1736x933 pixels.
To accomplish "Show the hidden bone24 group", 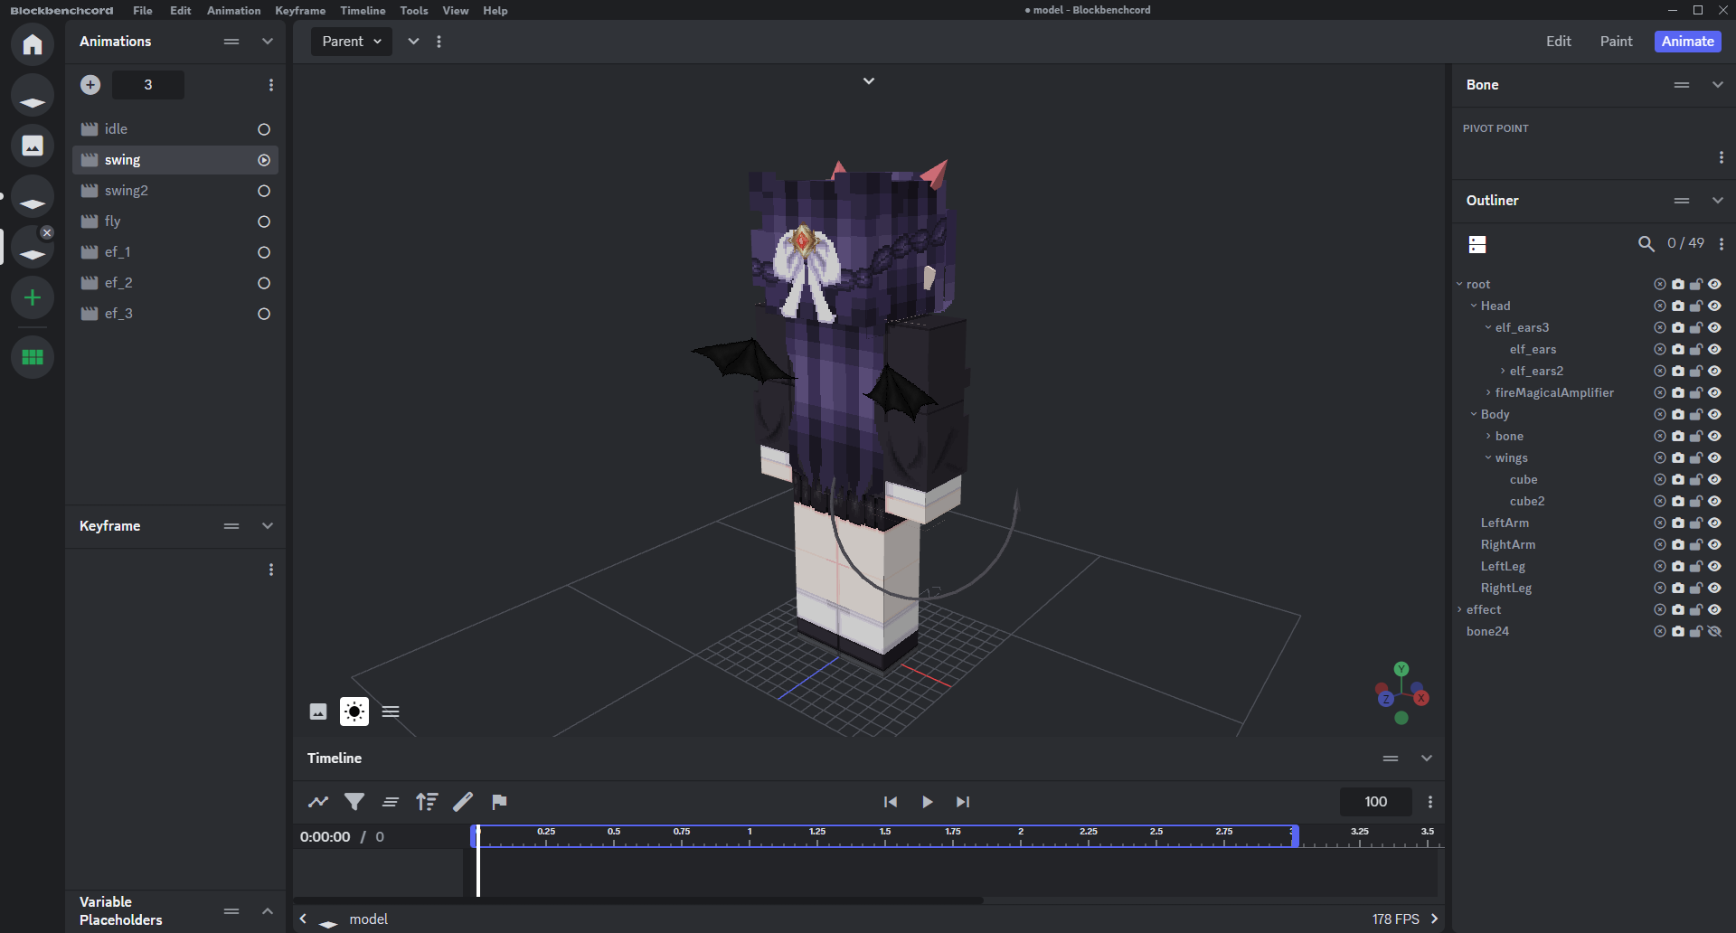I will (1714, 631).
